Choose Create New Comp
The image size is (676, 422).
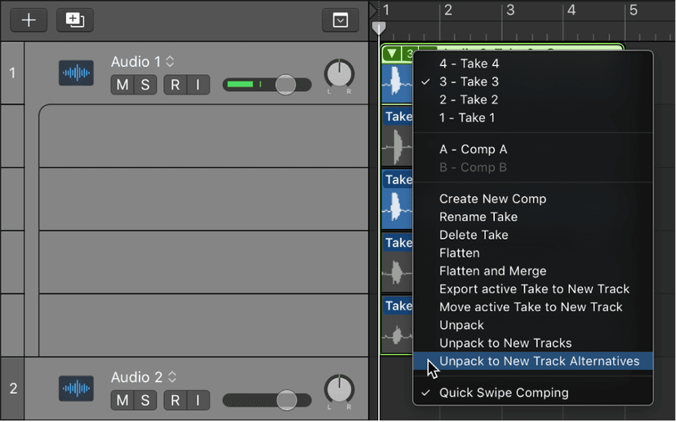(533, 199)
